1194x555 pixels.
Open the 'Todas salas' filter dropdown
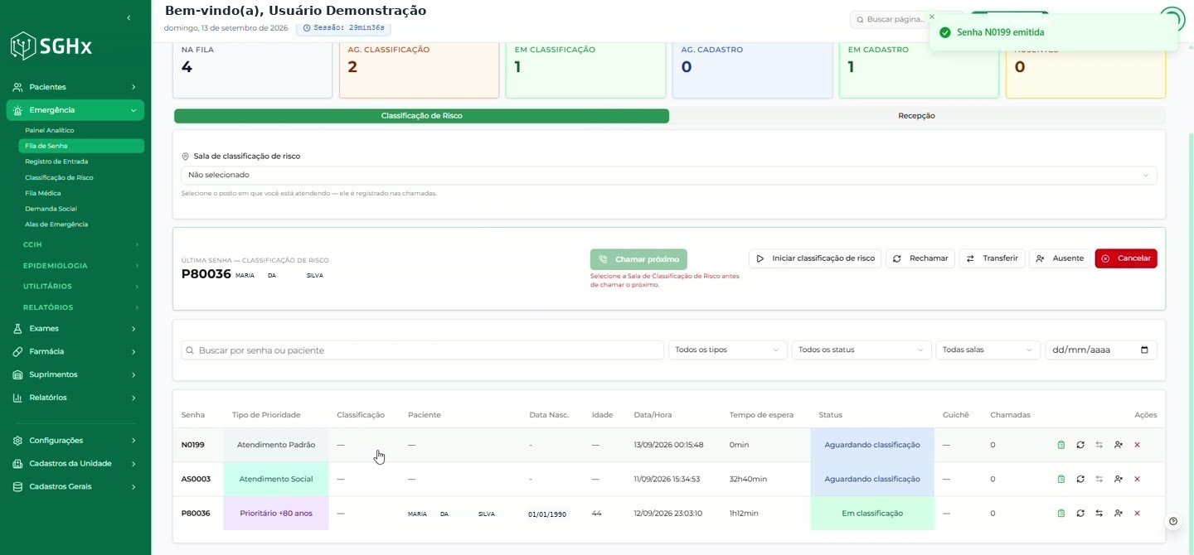(988, 350)
